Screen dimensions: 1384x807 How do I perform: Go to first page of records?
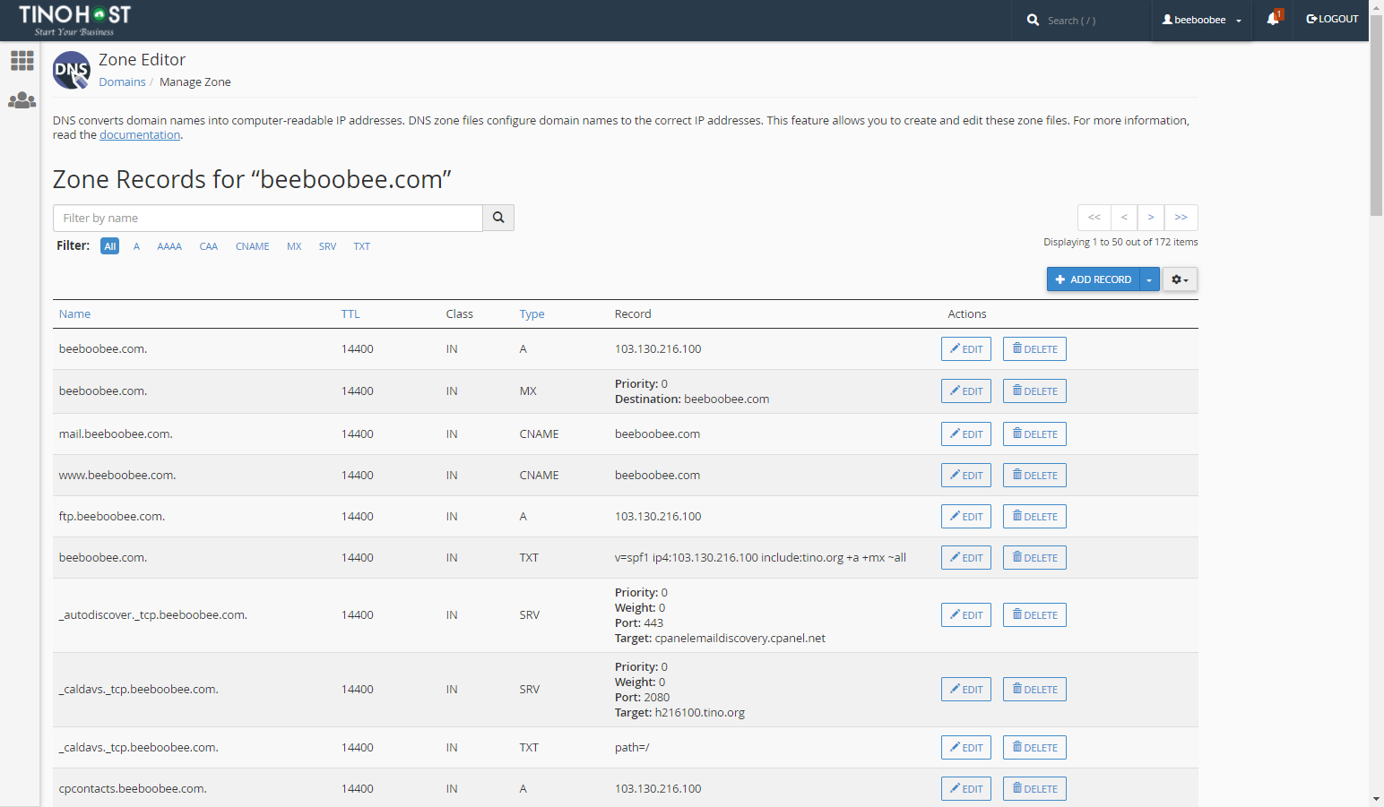(x=1094, y=218)
